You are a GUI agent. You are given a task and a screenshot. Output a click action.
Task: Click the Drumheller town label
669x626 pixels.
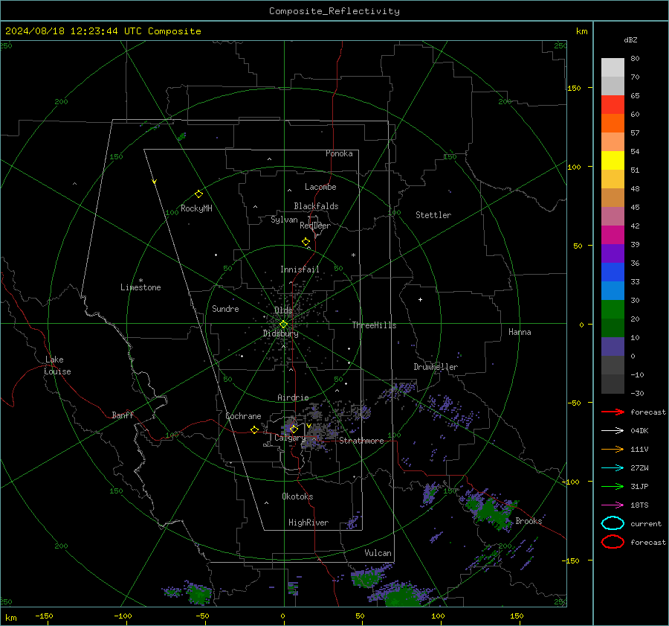click(436, 367)
